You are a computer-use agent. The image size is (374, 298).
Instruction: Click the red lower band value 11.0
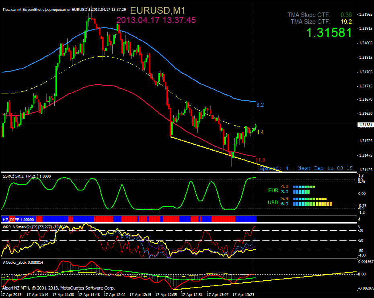260,160
